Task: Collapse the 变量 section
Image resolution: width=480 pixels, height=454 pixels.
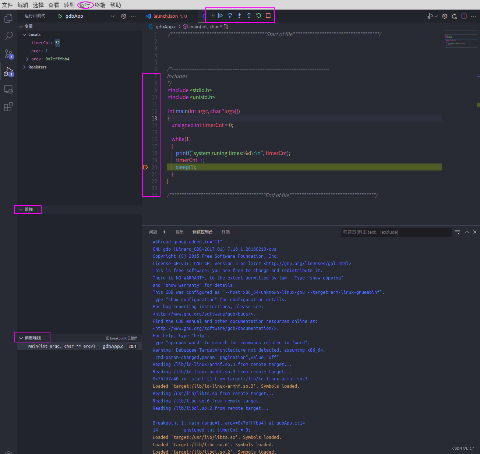Action: [21, 27]
